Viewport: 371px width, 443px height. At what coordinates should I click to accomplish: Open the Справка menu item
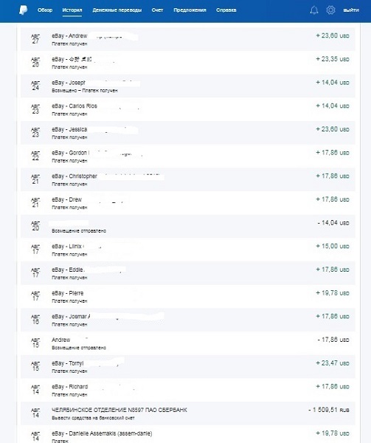226,10
